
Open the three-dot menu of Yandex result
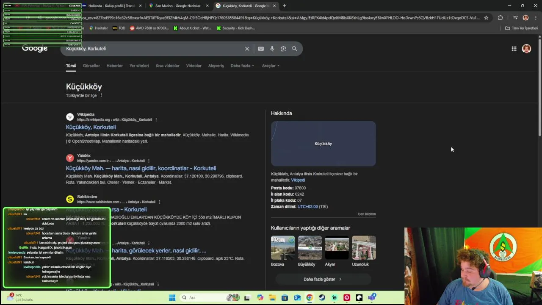(x=149, y=161)
